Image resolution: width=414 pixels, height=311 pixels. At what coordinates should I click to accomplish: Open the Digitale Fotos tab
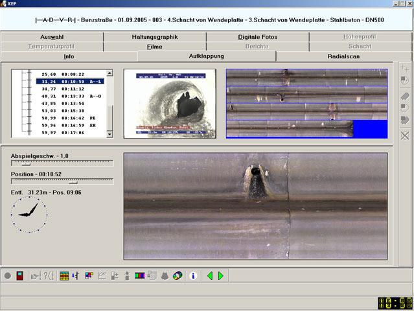pos(257,37)
